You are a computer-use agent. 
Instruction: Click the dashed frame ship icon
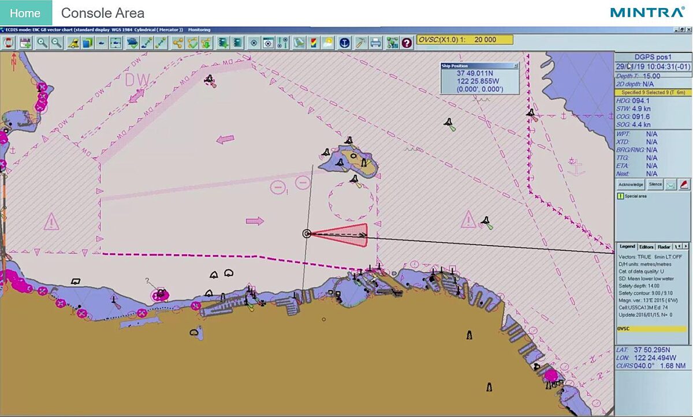pos(115,43)
